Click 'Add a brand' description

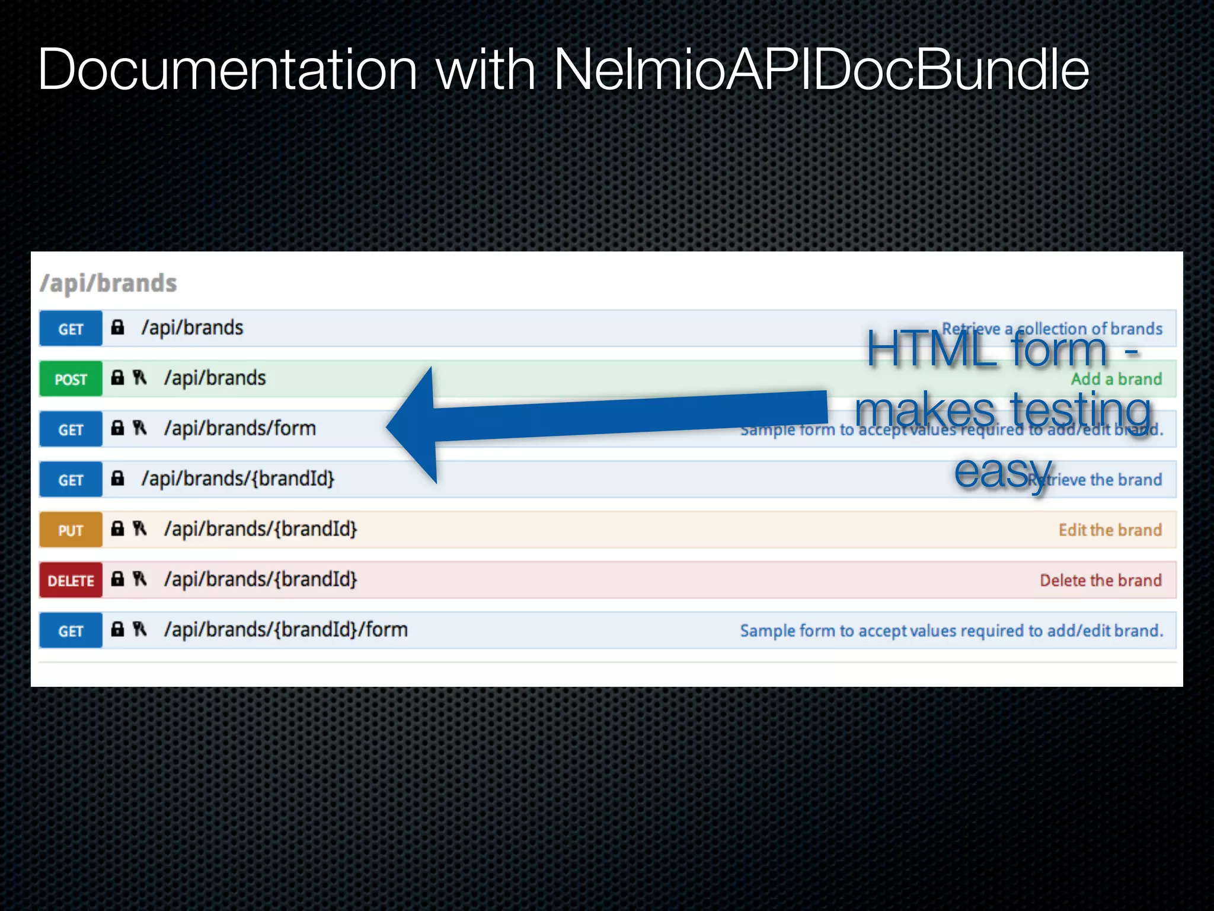[1116, 379]
